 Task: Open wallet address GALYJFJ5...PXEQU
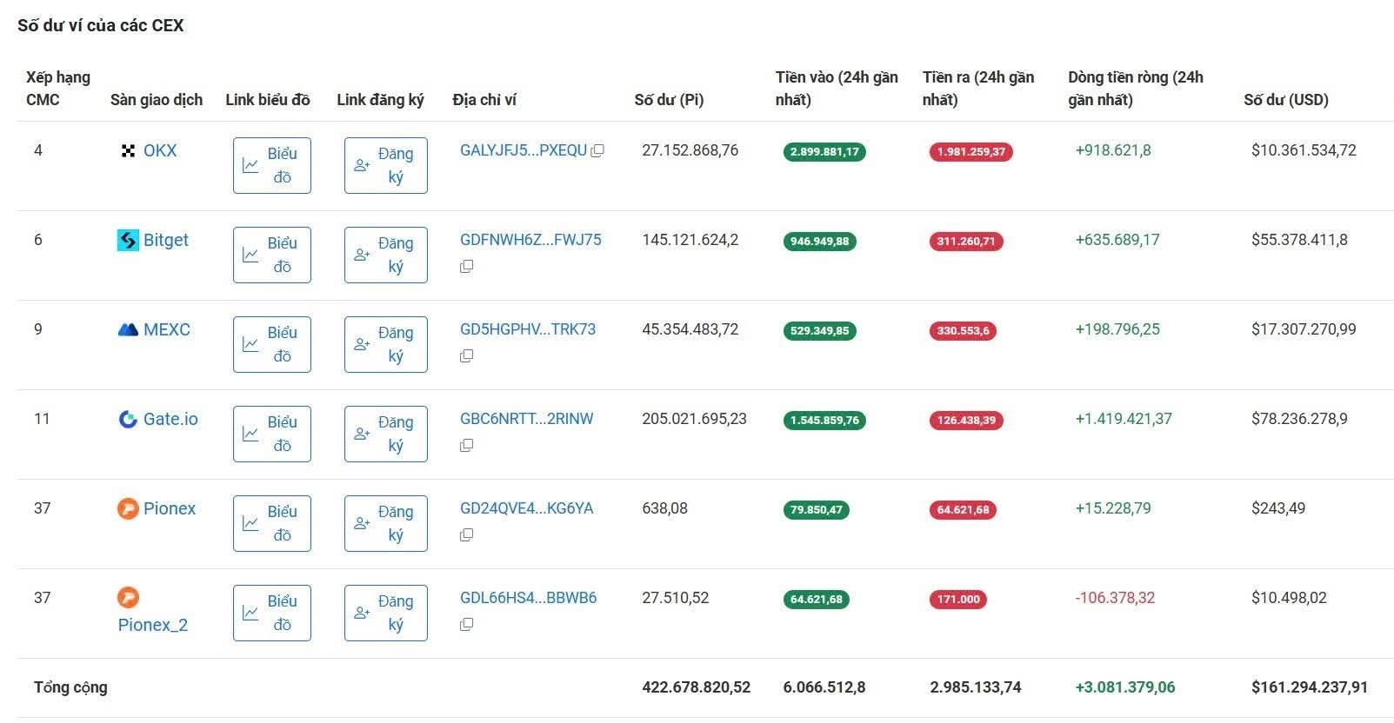(x=524, y=150)
